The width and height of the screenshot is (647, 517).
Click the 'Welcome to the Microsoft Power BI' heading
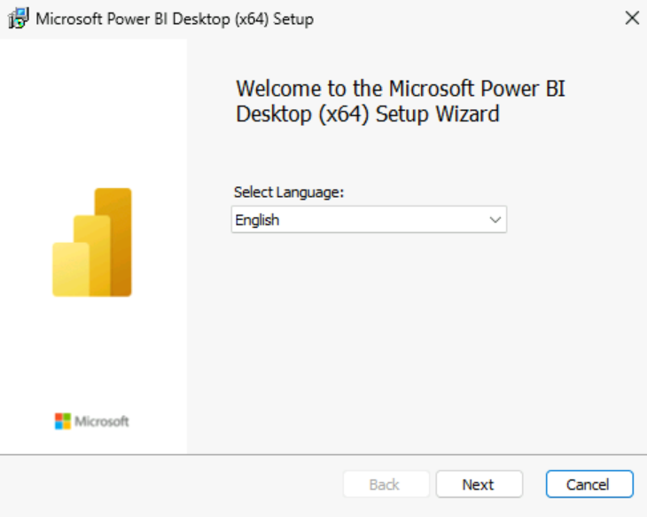tap(401, 102)
